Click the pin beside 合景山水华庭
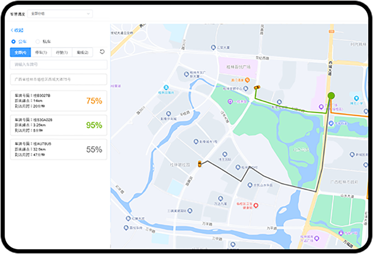Screen dimensions: 373x254 [x=250, y=185]
